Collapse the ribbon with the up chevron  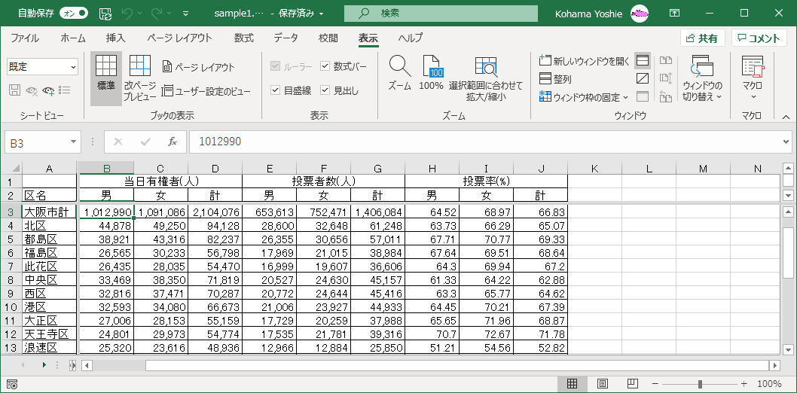(x=786, y=116)
